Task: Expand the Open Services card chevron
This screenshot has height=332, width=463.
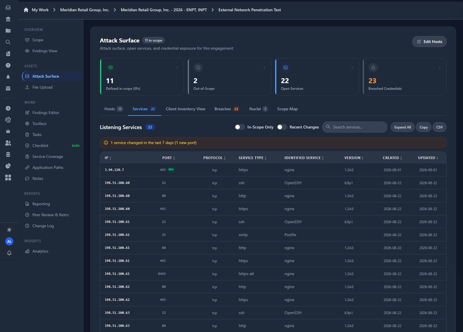Action: point(352,68)
